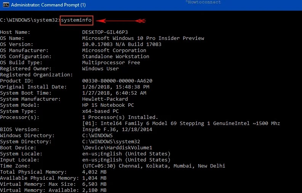Click the 'OS Name:' label
This screenshot has height=193, width=302.
12,38
